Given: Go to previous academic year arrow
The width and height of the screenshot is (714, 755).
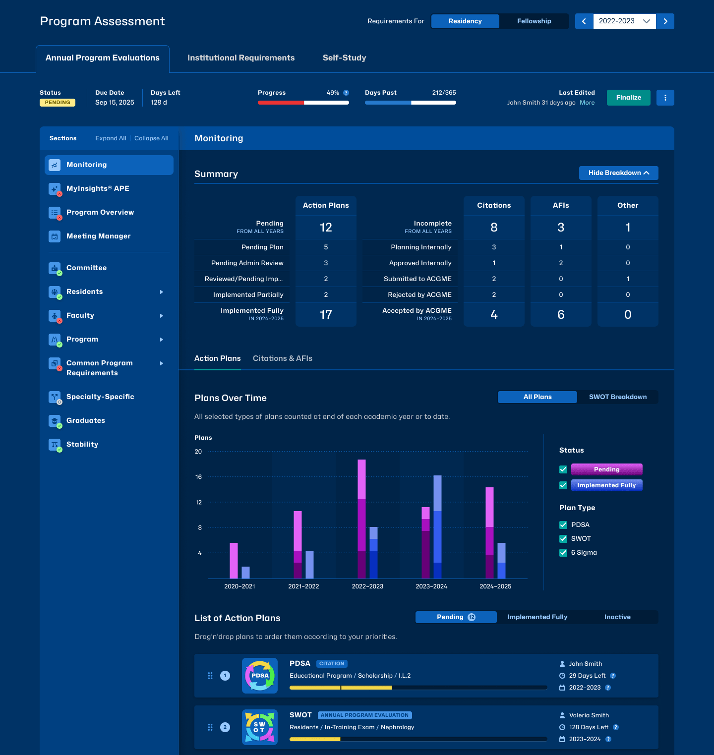Looking at the screenshot, I should point(584,21).
